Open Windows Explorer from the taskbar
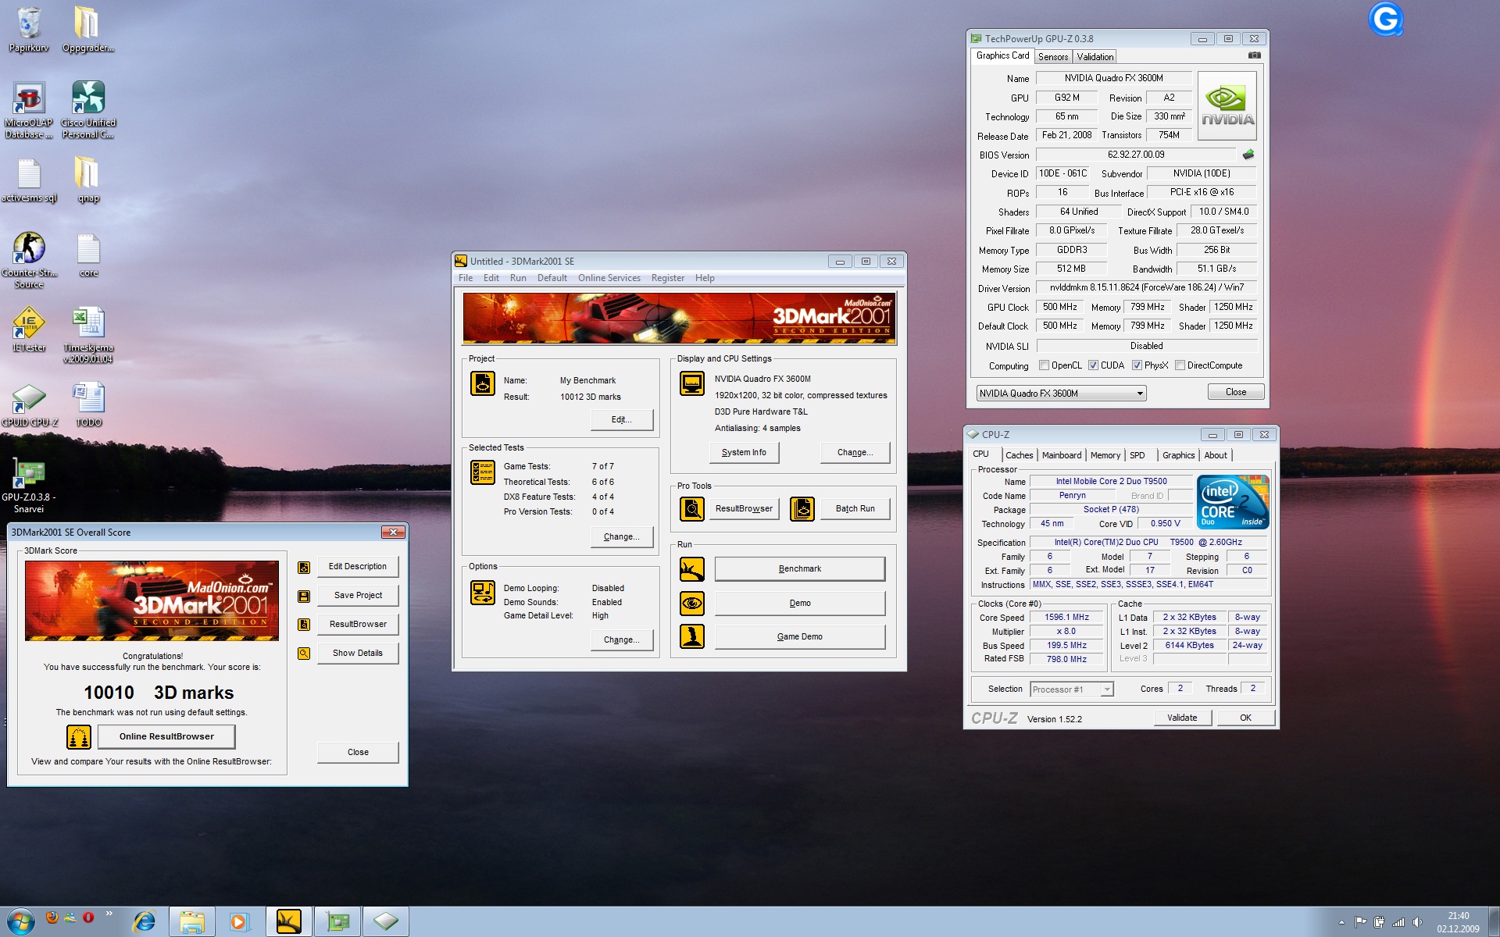The image size is (1500, 937). pyautogui.click(x=191, y=922)
